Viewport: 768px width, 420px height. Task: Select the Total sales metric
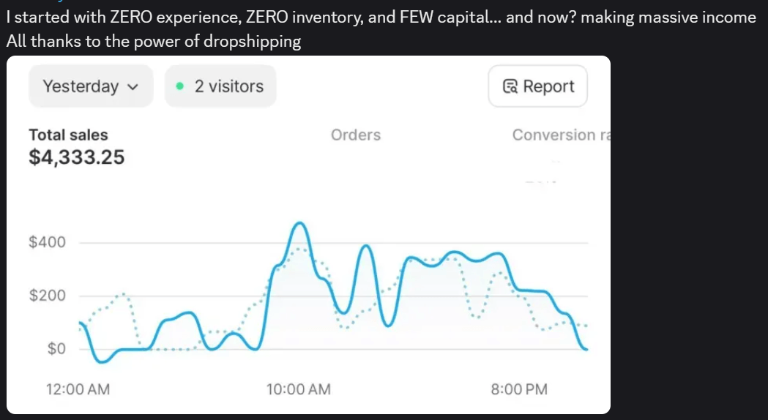(x=68, y=135)
